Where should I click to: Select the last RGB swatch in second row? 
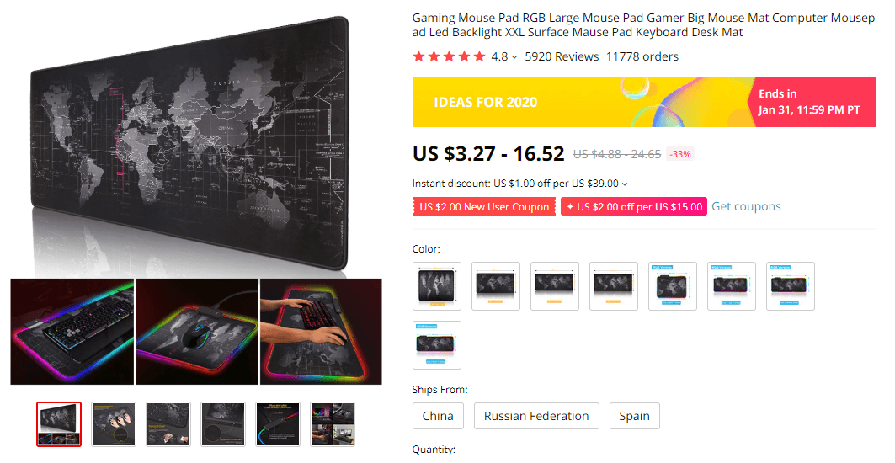point(437,345)
